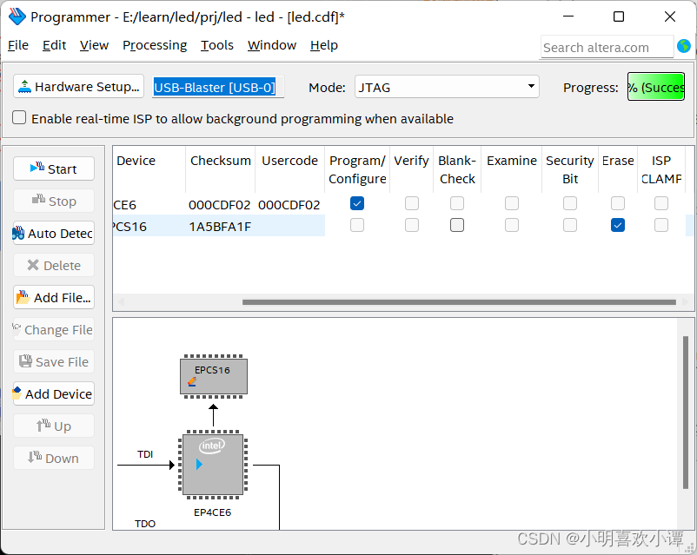Open the Edit menu

54,45
